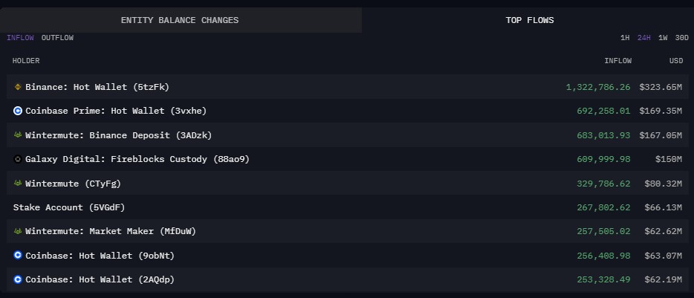Click the Binance logo icon
This screenshot has width=694, height=298.
pyautogui.click(x=18, y=87)
